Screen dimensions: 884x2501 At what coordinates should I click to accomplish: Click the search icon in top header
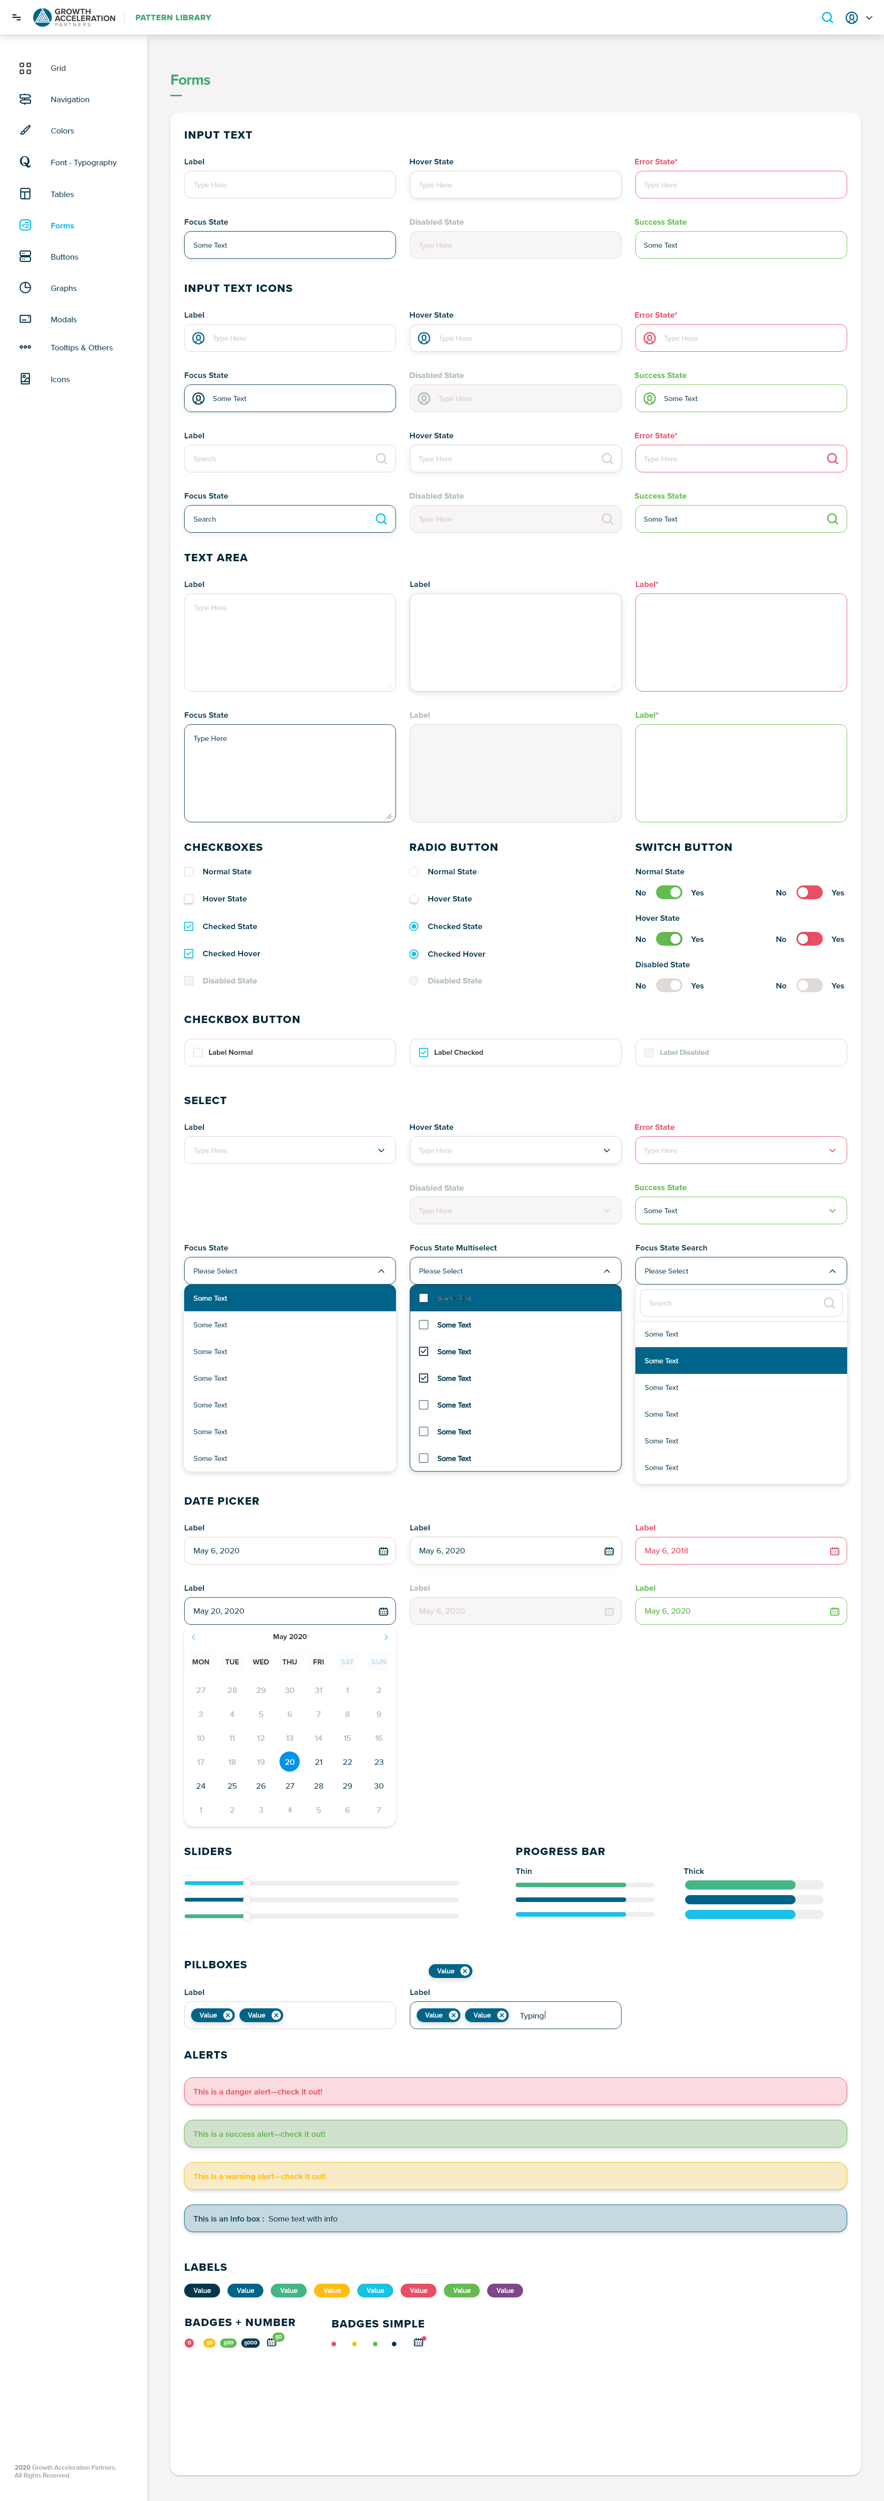pos(827,17)
